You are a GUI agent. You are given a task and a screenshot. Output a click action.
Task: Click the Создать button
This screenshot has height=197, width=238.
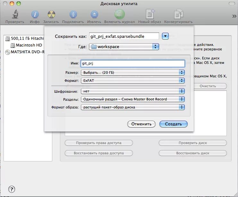pos(173,124)
